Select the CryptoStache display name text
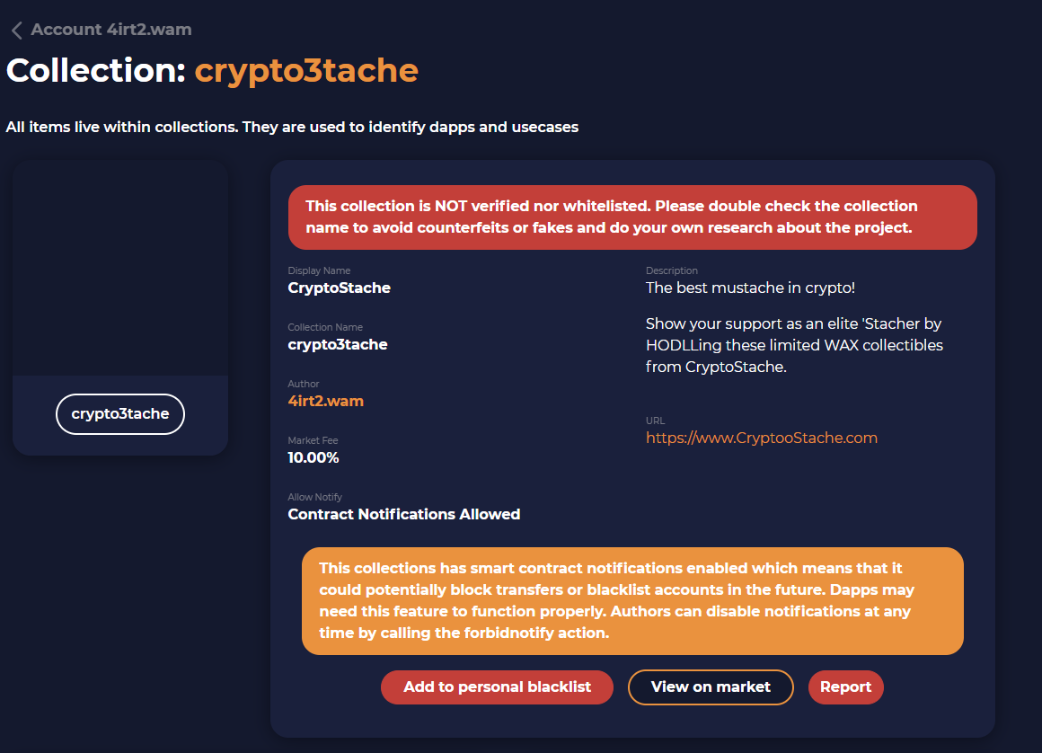Screen dimensions: 1042x753 pos(339,288)
